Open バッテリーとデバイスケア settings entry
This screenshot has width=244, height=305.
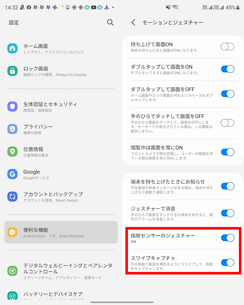tap(61, 295)
